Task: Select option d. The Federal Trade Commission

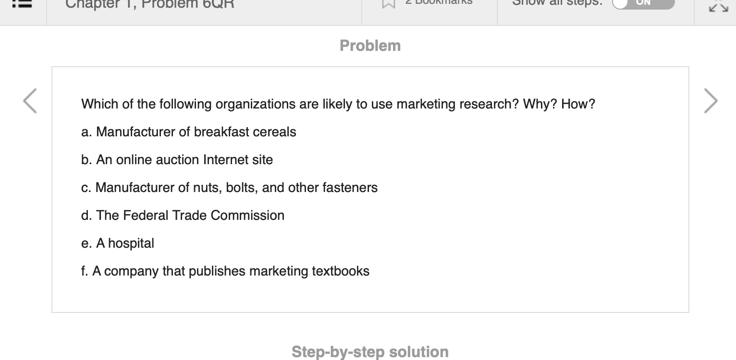Action: 183,216
